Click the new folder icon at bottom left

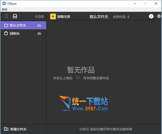[6, 129]
